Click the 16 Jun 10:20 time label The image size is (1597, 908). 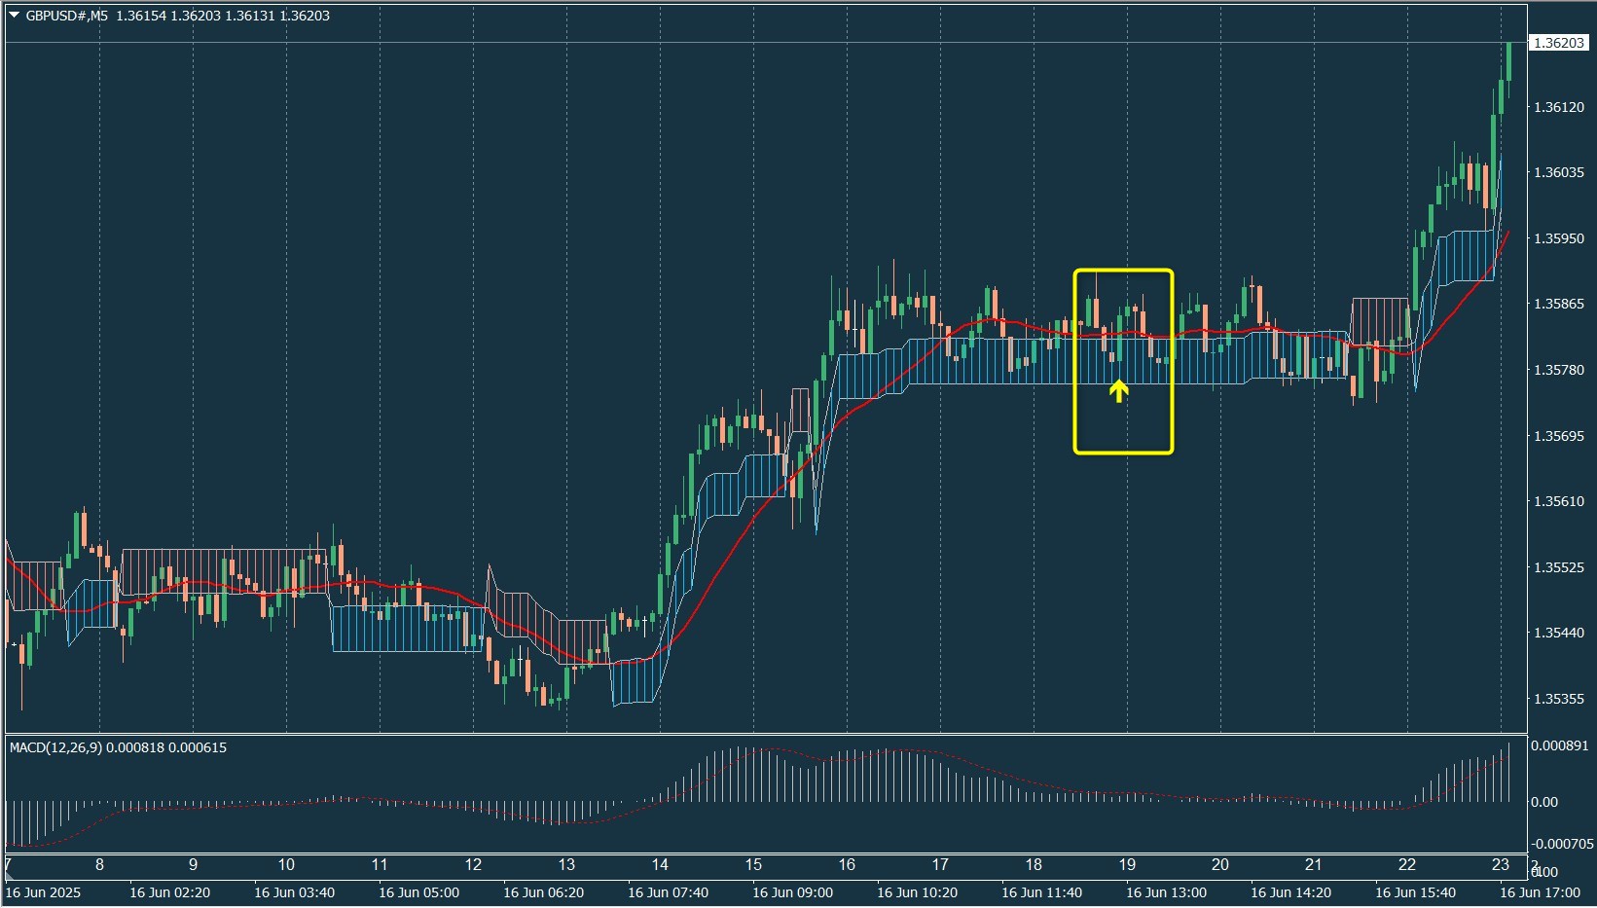coord(917,892)
